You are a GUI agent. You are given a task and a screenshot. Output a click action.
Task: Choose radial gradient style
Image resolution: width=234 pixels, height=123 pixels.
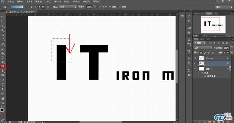(35, 7)
